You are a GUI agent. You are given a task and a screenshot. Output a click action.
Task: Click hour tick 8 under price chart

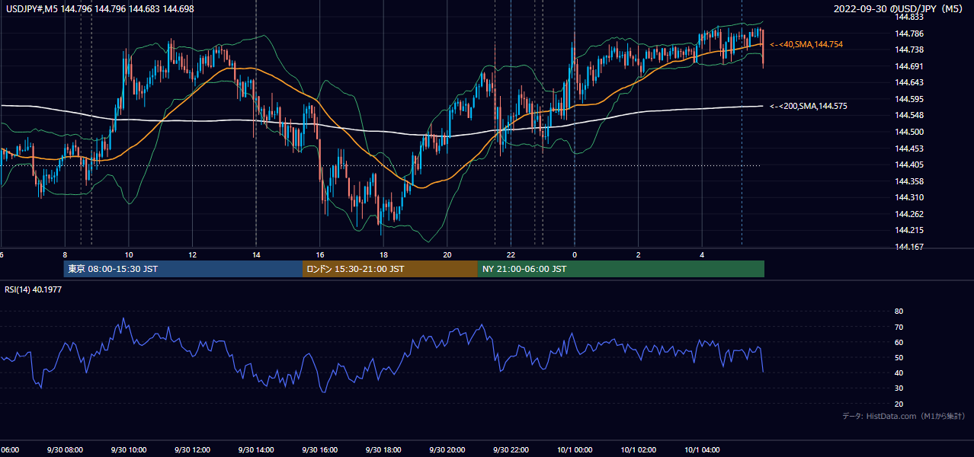(x=65, y=255)
